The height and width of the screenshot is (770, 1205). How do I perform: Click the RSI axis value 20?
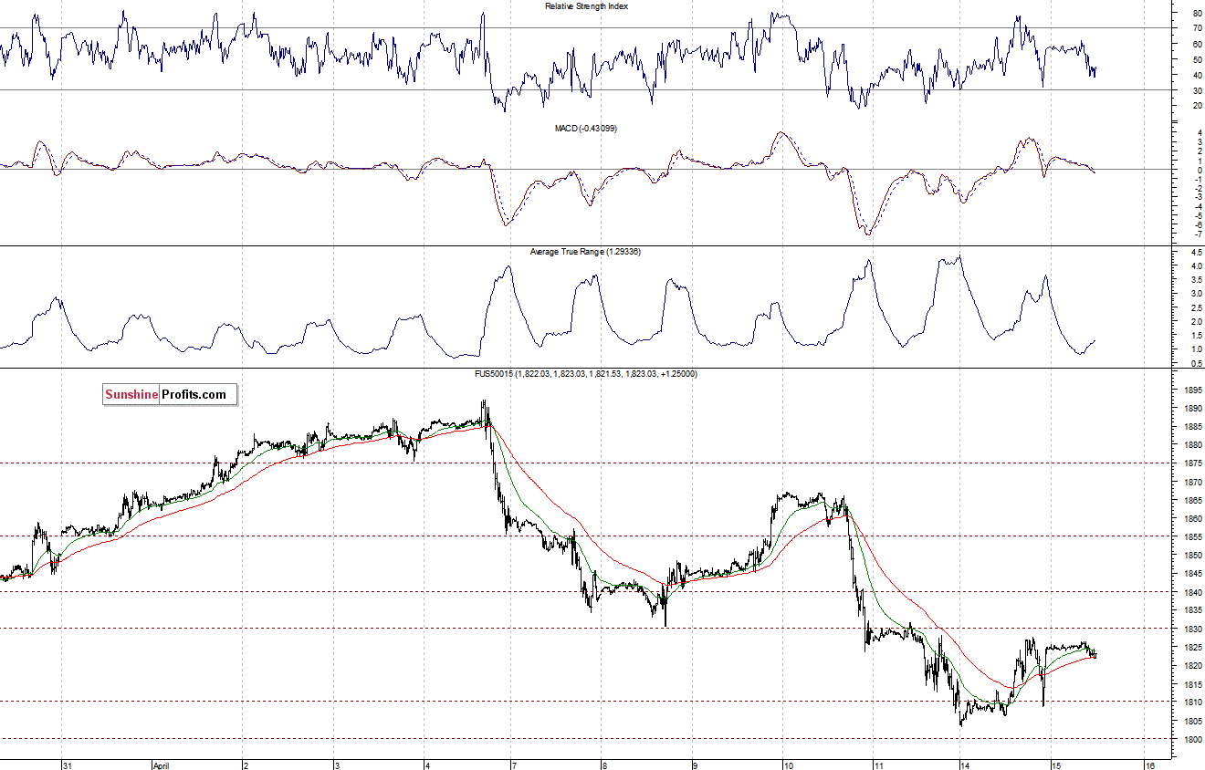(x=1197, y=106)
